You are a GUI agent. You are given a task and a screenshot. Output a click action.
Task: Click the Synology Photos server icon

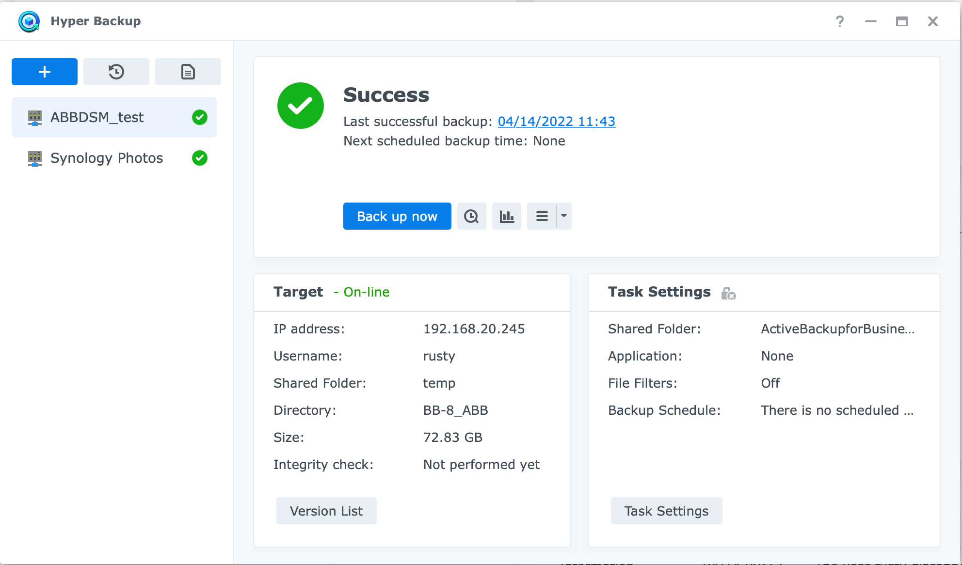35,158
